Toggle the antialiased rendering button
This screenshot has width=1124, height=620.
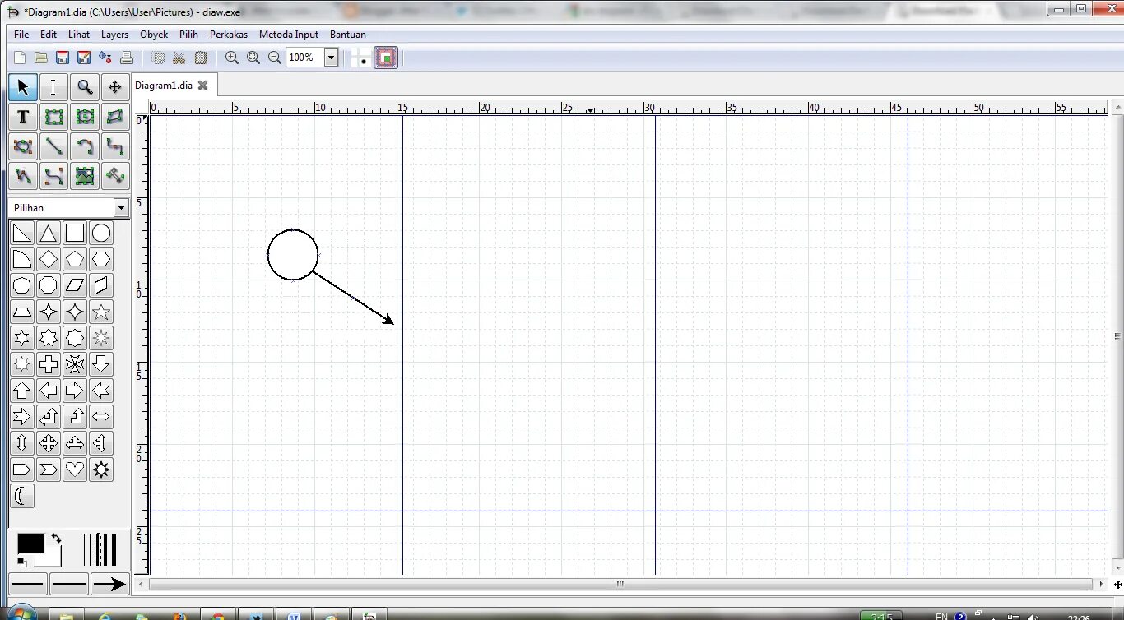click(x=385, y=58)
